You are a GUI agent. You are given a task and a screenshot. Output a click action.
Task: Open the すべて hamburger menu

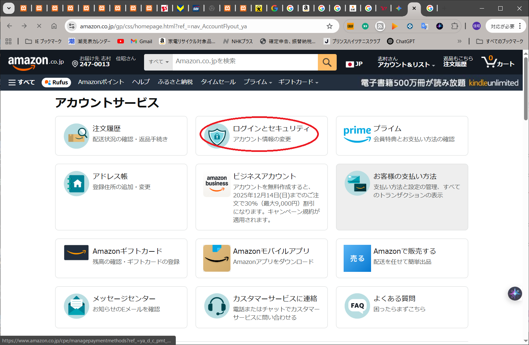(21, 82)
